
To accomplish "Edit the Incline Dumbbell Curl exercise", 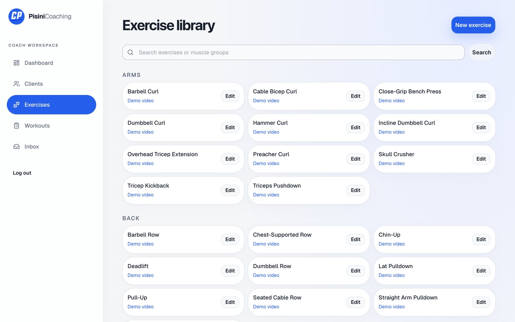I will [x=481, y=128].
